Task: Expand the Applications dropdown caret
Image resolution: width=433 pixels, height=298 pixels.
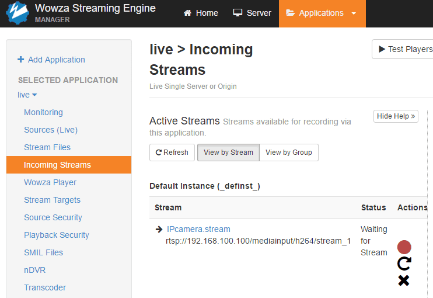Action: pos(354,13)
